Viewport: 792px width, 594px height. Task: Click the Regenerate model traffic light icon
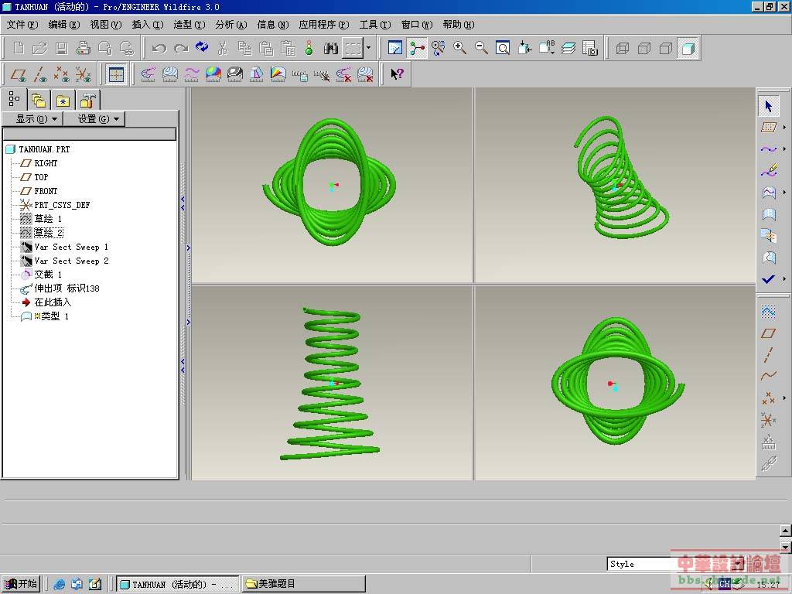click(309, 48)
